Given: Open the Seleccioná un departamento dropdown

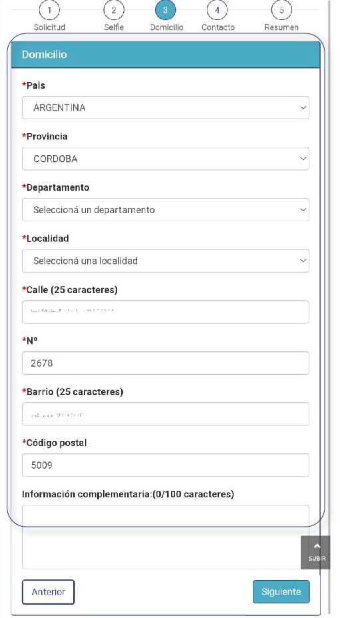Looking at the screenshot, I should 166,210.
